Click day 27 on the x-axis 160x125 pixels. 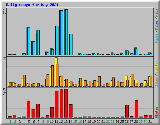click(x=131, y=122)
